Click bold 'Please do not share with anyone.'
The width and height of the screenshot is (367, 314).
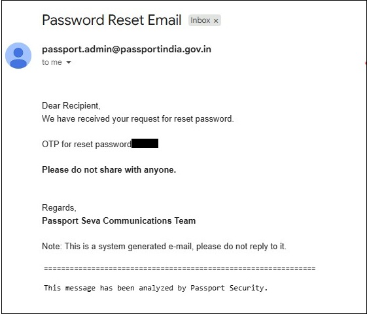pos(109,169)
